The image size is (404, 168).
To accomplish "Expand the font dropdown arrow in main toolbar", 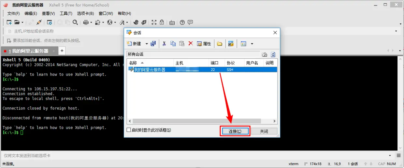I will (127, 22).
